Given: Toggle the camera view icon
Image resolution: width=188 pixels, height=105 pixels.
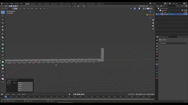Looking at the screenshot, I should [x=153, y=26].
